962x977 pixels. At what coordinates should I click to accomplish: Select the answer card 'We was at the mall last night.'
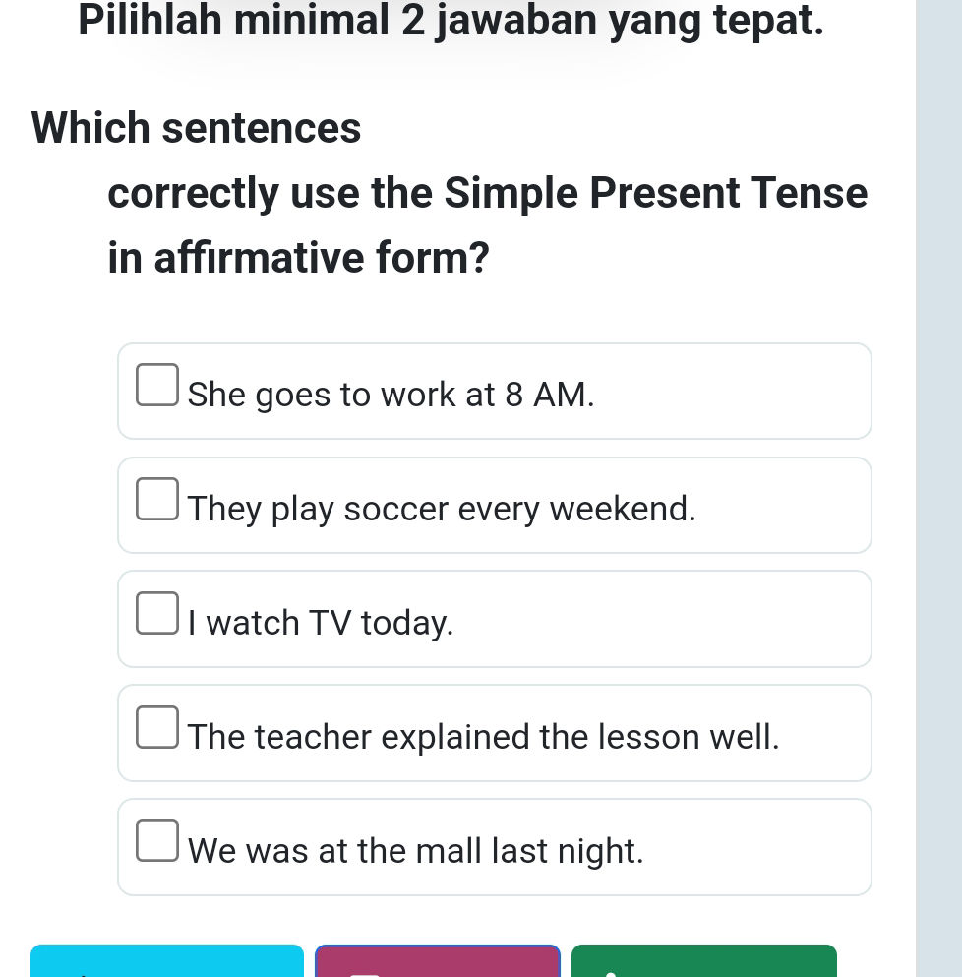pyautogui.click(x=495, y=846)
